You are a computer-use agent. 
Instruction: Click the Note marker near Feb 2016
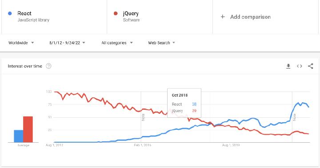coord(143,117)
